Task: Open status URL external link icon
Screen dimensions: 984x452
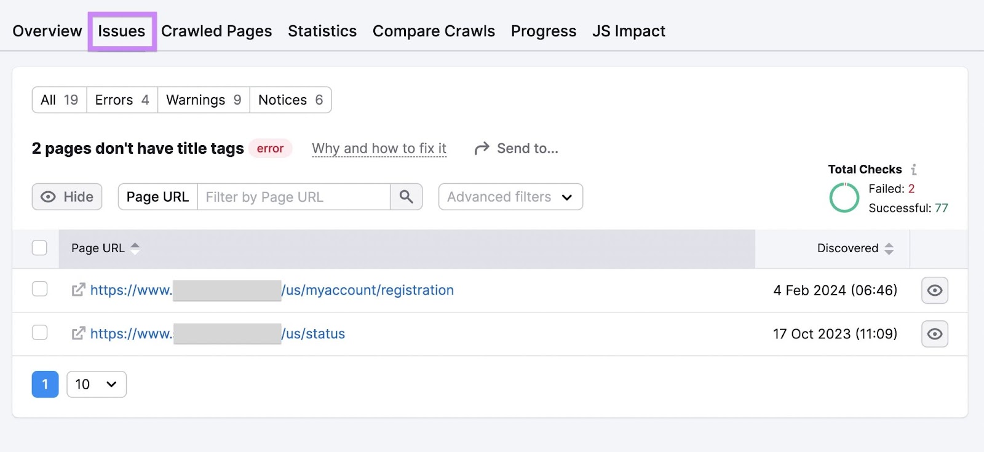Action: click(x=78, y=333)
